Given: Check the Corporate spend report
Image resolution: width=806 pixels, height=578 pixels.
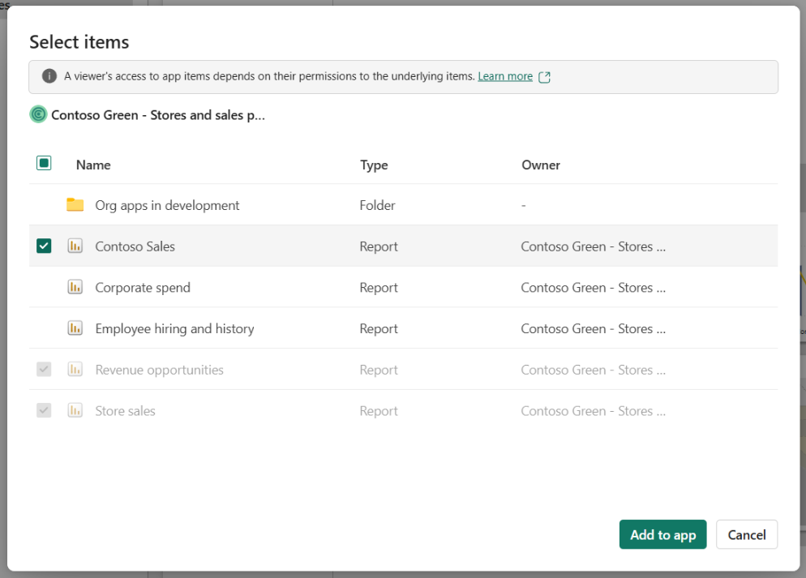Looking at the screenshot, I should 44,287.
